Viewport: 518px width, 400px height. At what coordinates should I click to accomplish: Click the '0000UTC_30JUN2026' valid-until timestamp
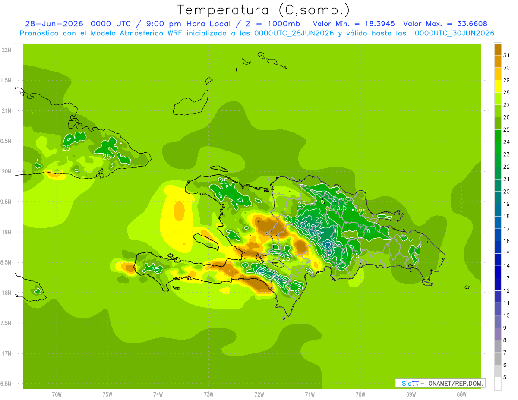tap(455, 33)
